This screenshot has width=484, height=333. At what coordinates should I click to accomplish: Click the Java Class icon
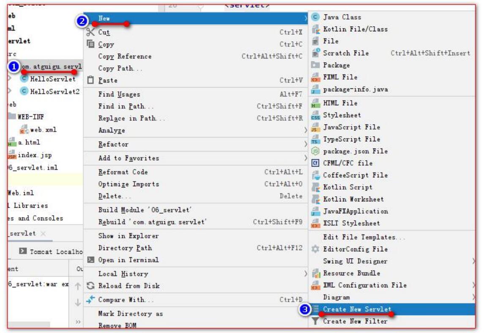pyautogui.click(x=315, y=17)
